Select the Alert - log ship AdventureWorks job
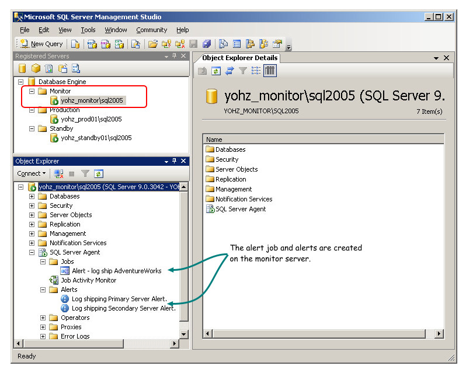Viewport: 459px width, 373px height. tap(117, 271)
